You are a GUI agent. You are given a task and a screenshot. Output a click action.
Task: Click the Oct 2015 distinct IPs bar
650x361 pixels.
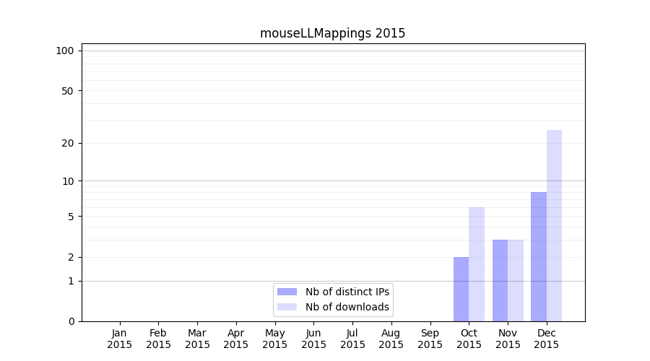click(461, 289)
